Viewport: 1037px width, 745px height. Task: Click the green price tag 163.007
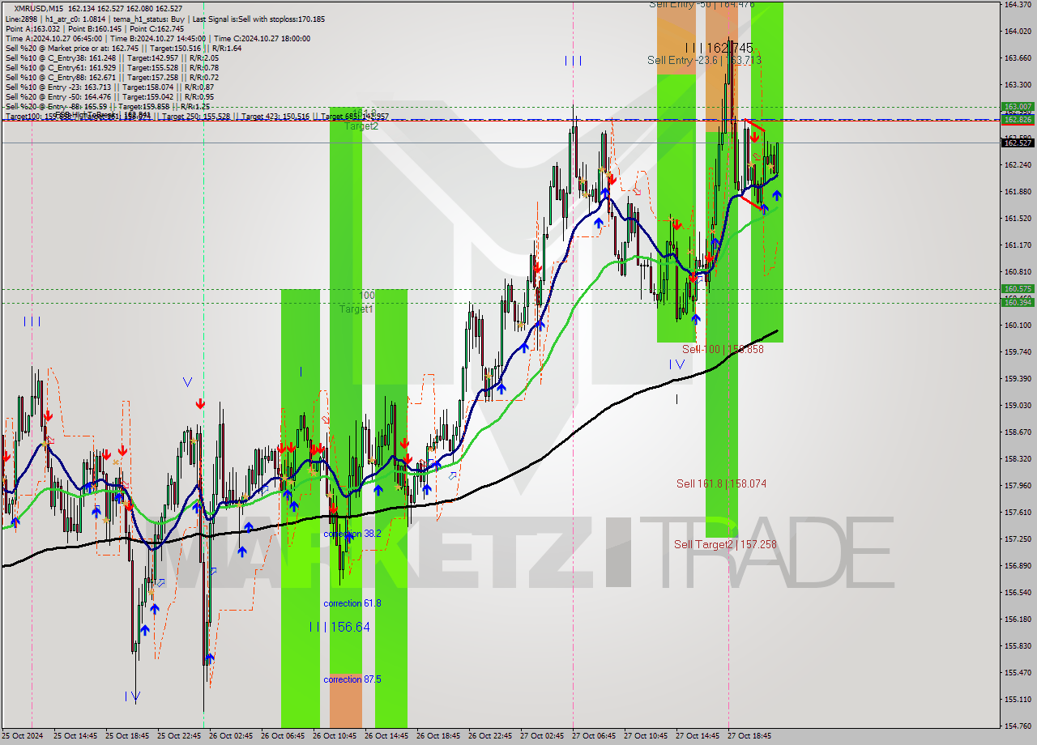pos(1018,106)
